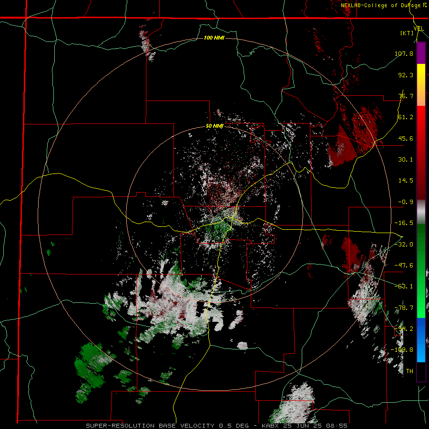
Task: Click the Super-Resolution Base Velocity caption text
Action: click(x=167, y=426)
